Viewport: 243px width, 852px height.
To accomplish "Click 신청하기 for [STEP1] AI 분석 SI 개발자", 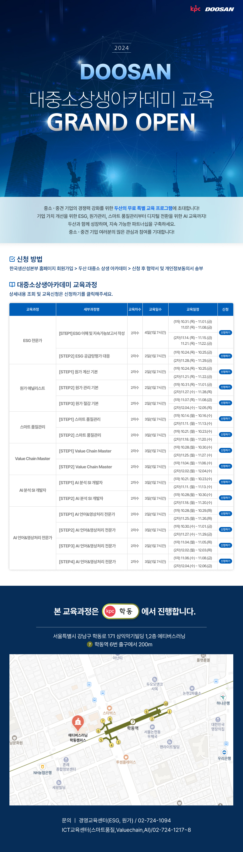I will point(225,482).
